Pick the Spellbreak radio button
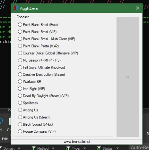 (28, 103)
